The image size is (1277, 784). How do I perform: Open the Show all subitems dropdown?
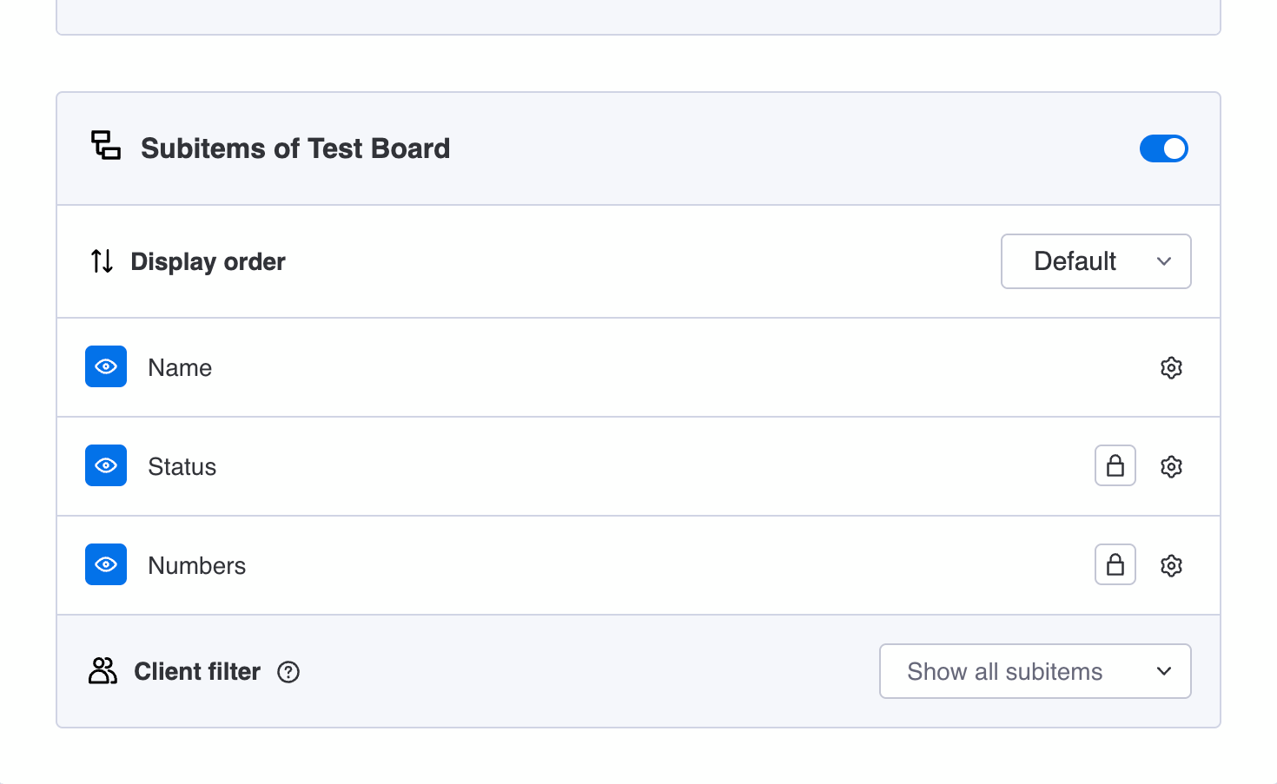[1034, 671]
